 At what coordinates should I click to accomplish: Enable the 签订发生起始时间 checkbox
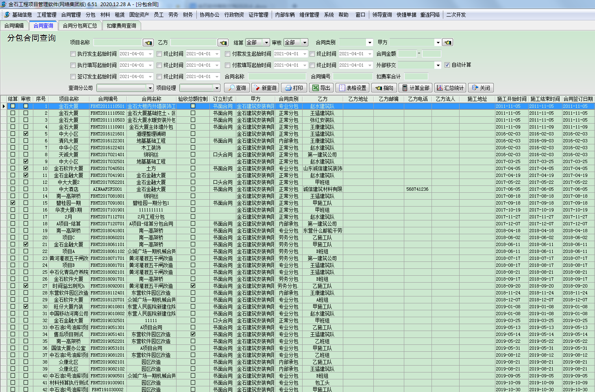[x=73, y=76]
